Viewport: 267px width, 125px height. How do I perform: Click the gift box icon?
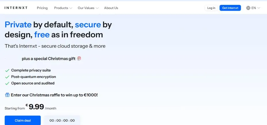7,95
